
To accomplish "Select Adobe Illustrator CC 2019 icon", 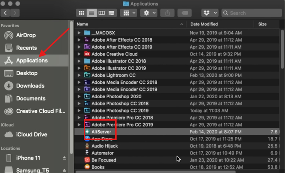I will pyautogui.click(x=87, y=68).
